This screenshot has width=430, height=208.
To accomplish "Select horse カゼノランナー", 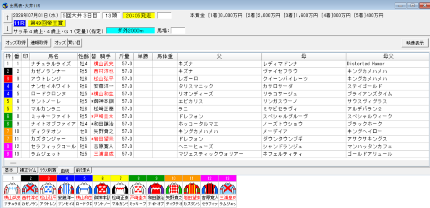I will 49,71.
